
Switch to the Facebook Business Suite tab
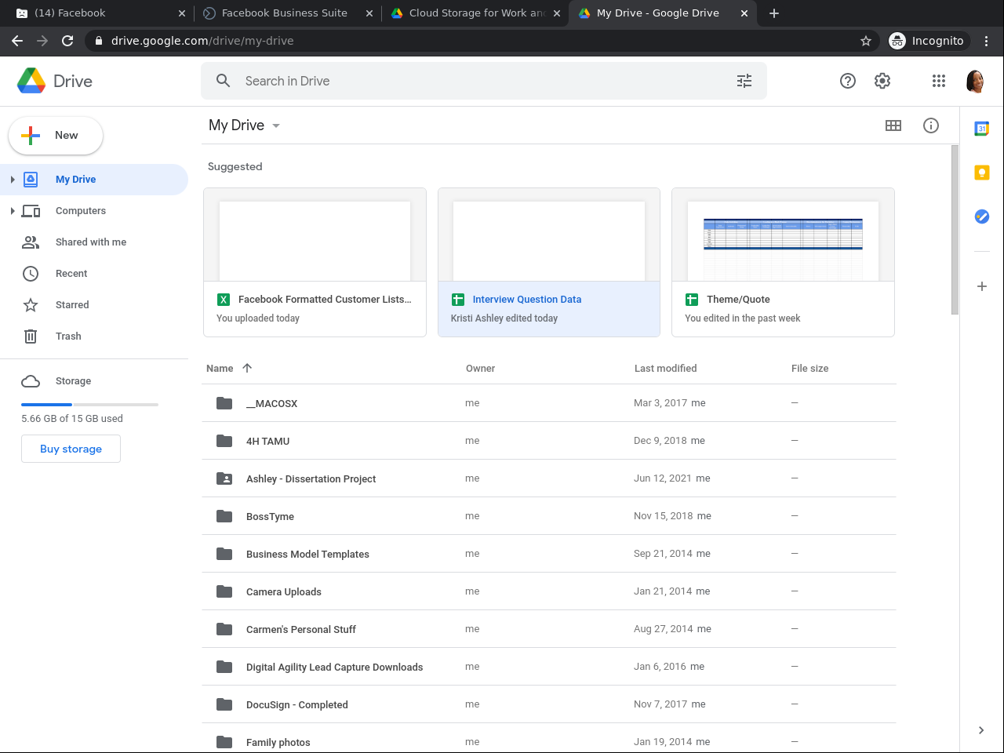point(284,13)
